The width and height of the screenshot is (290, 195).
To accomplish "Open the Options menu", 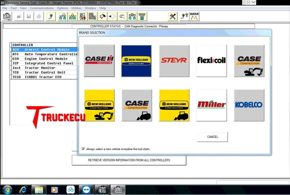I will (62, 8).
